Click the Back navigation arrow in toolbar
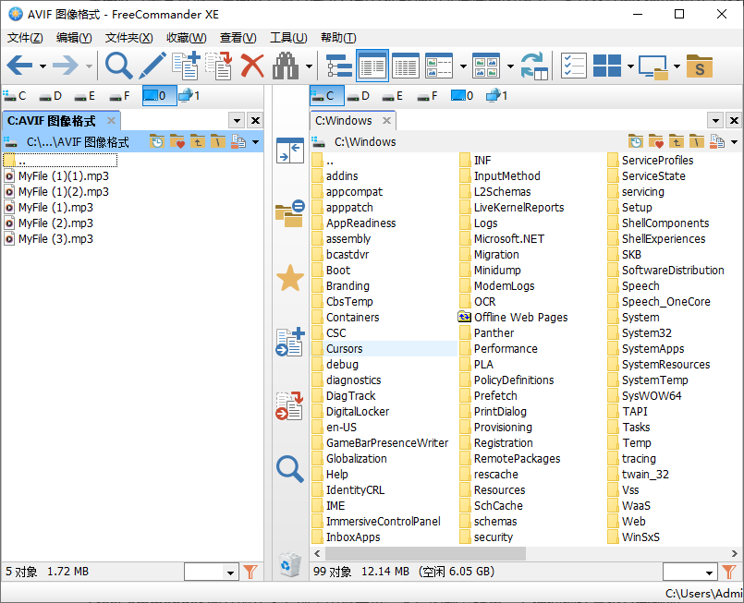The image size is (744, 603). coord(19,66)
